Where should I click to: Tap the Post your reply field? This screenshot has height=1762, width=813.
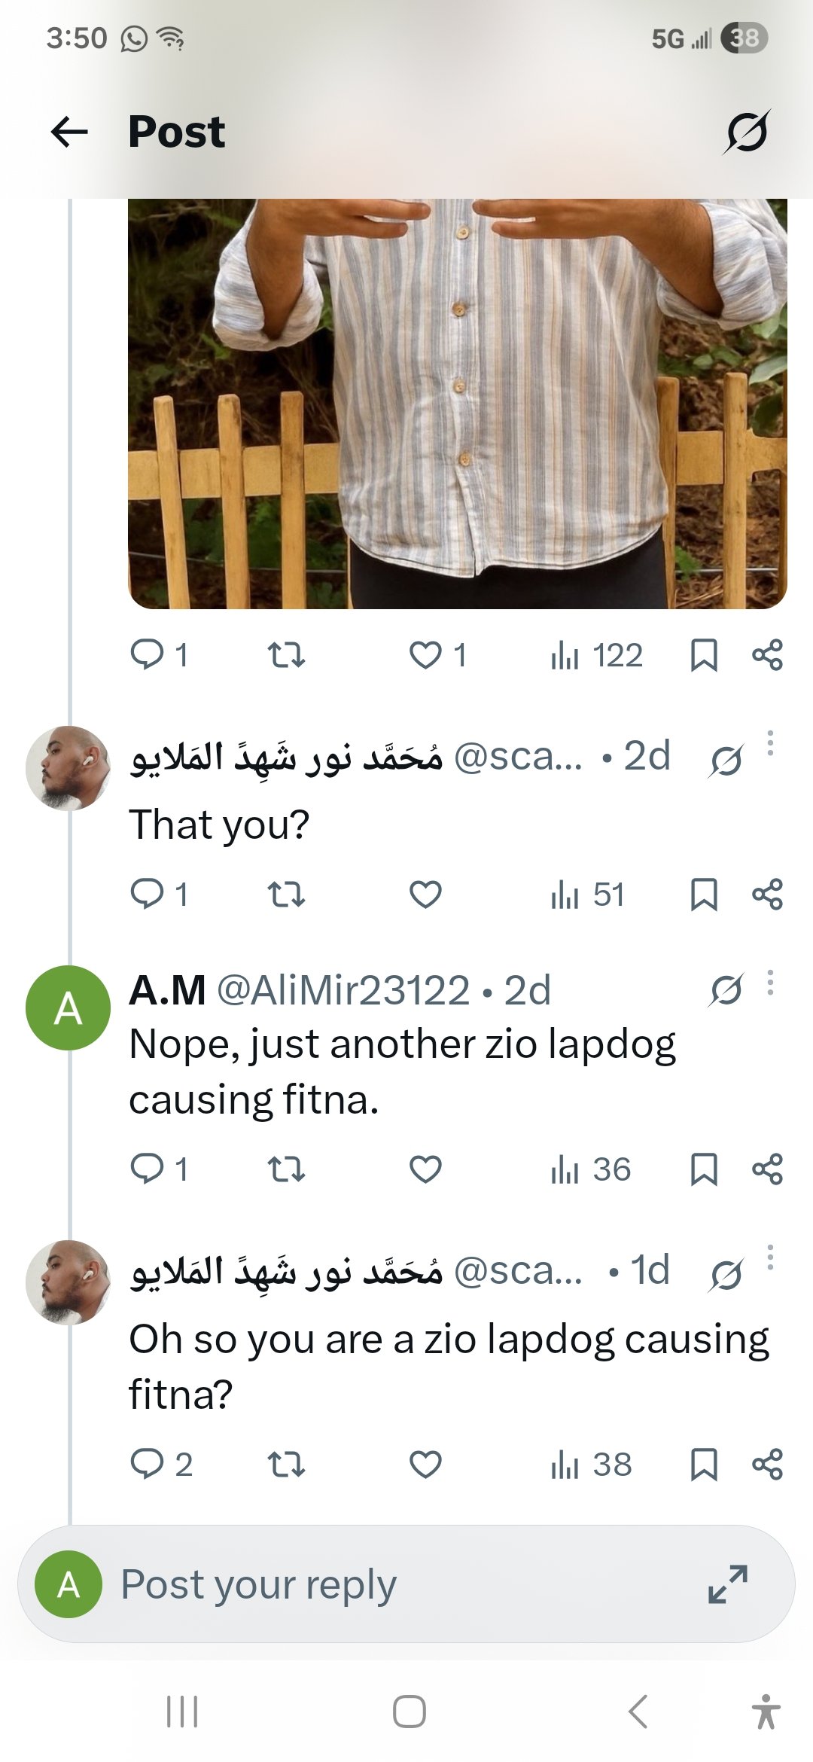point(376,1584)
